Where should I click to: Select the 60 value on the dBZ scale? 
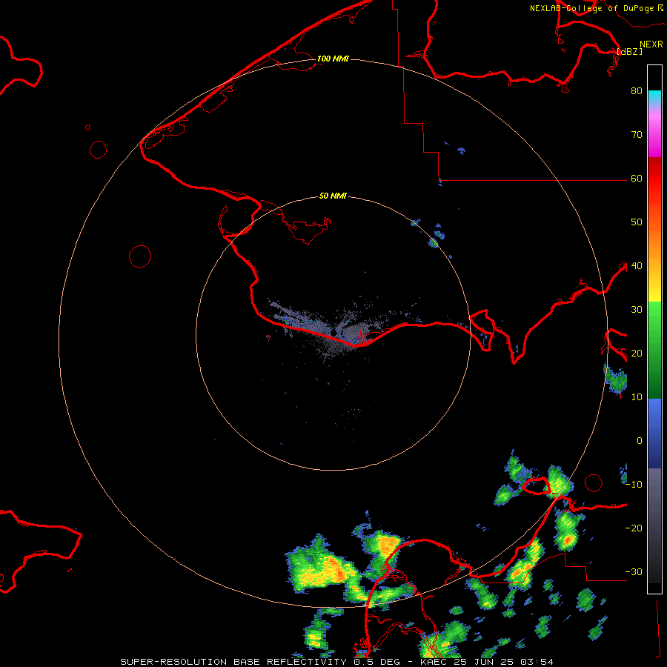pos(637,178)
